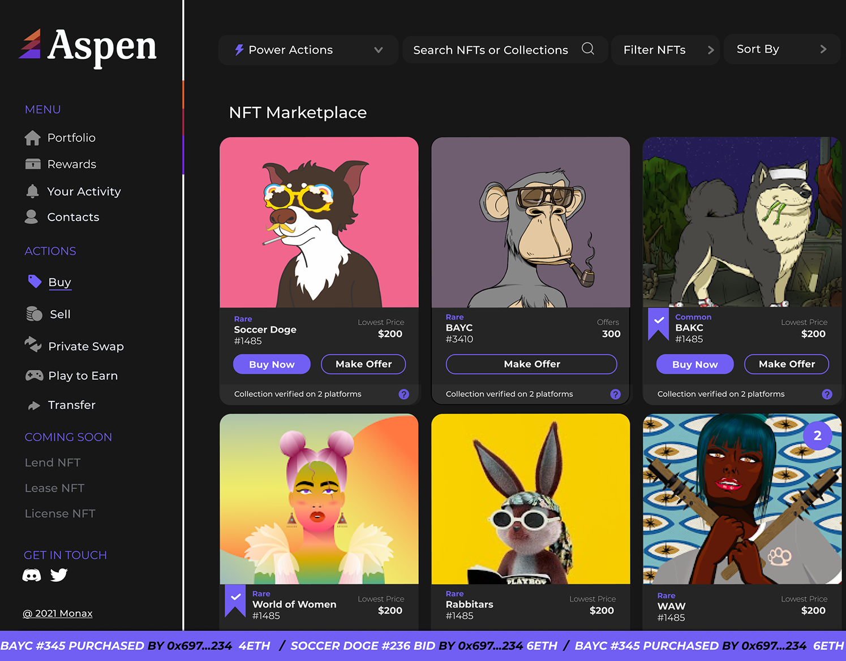Click the search magnifier icon
The image size is (846, 661).
point(588,49)
